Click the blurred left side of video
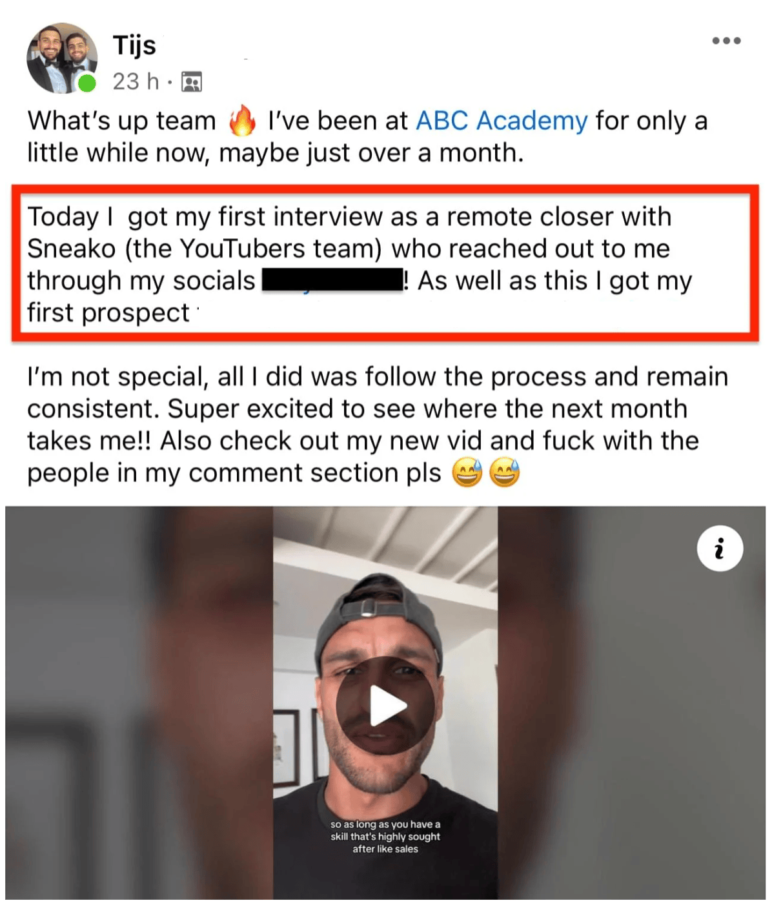Viewport: 772px width, 905px height. (x=139, y=702)
